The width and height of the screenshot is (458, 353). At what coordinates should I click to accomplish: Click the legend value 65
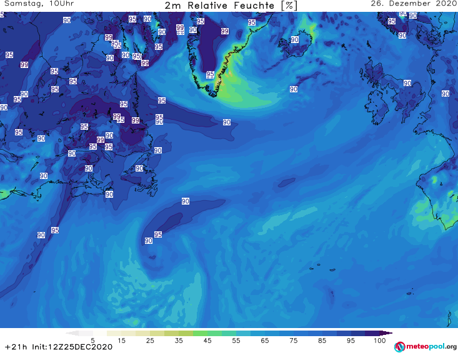pyautogui.click(x=265, y=341)
